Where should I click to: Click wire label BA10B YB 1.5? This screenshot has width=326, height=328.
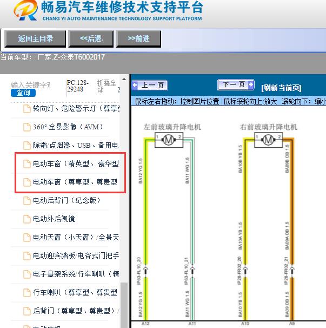[240, 159]
